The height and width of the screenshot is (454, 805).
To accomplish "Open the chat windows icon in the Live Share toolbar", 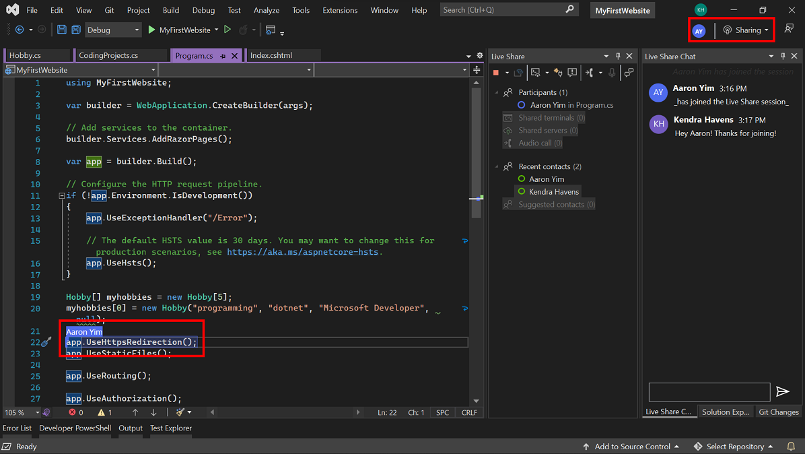I will (x=629, y=73).
